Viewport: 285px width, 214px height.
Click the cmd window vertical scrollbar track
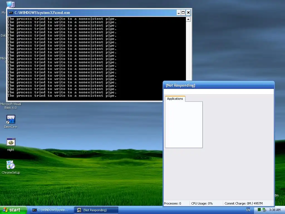188,51
